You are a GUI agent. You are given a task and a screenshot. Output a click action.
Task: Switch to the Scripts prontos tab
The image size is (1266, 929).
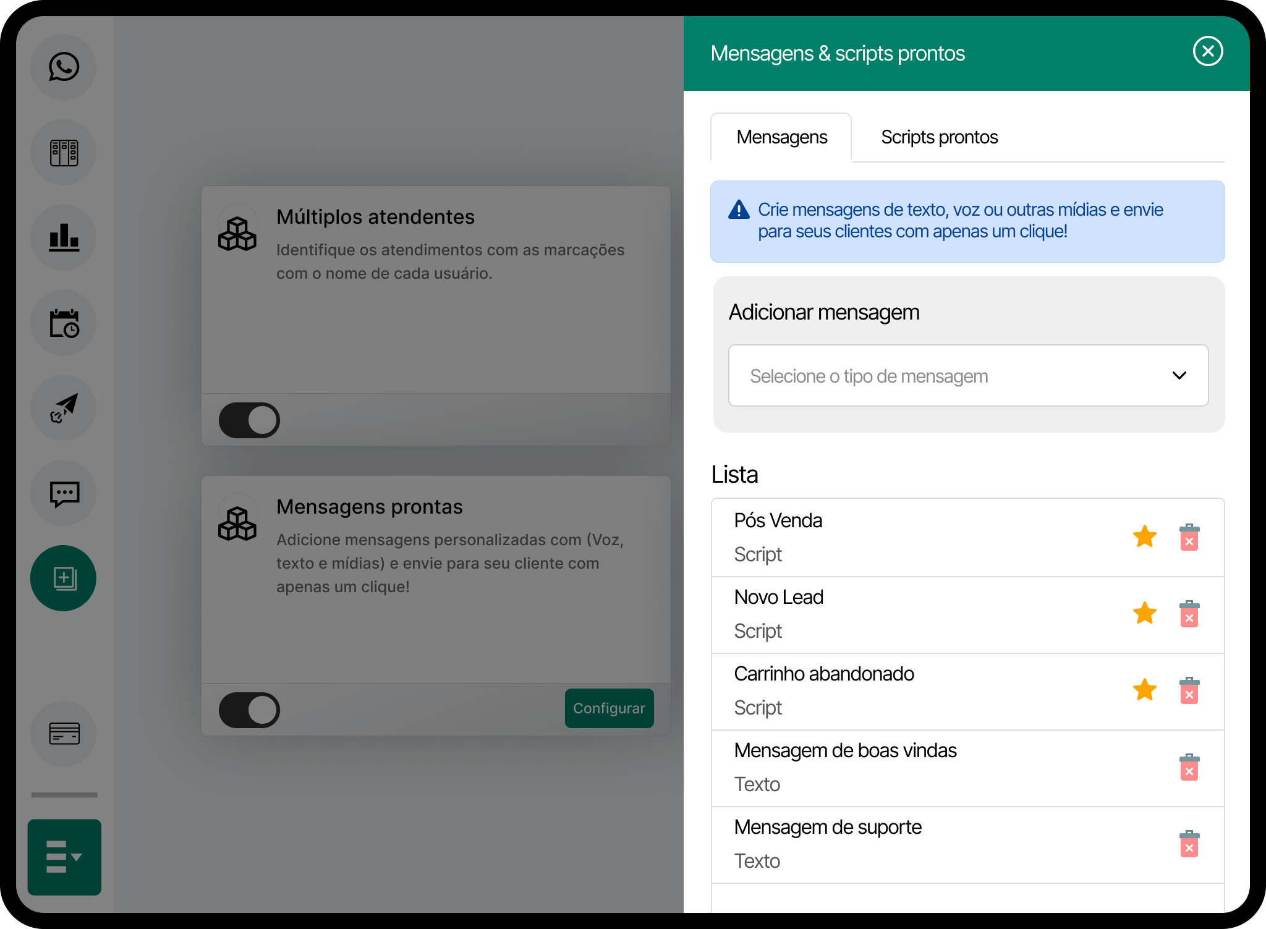click(938, 137)
